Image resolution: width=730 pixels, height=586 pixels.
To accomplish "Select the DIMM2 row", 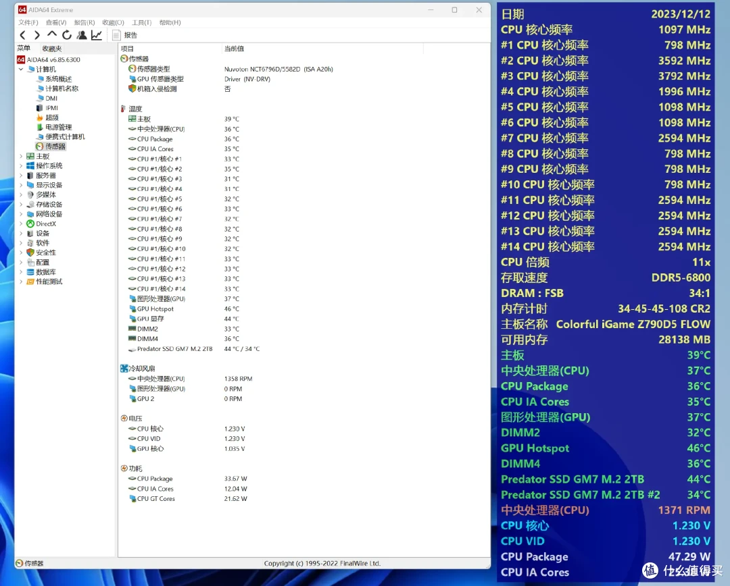I will 184,329.
